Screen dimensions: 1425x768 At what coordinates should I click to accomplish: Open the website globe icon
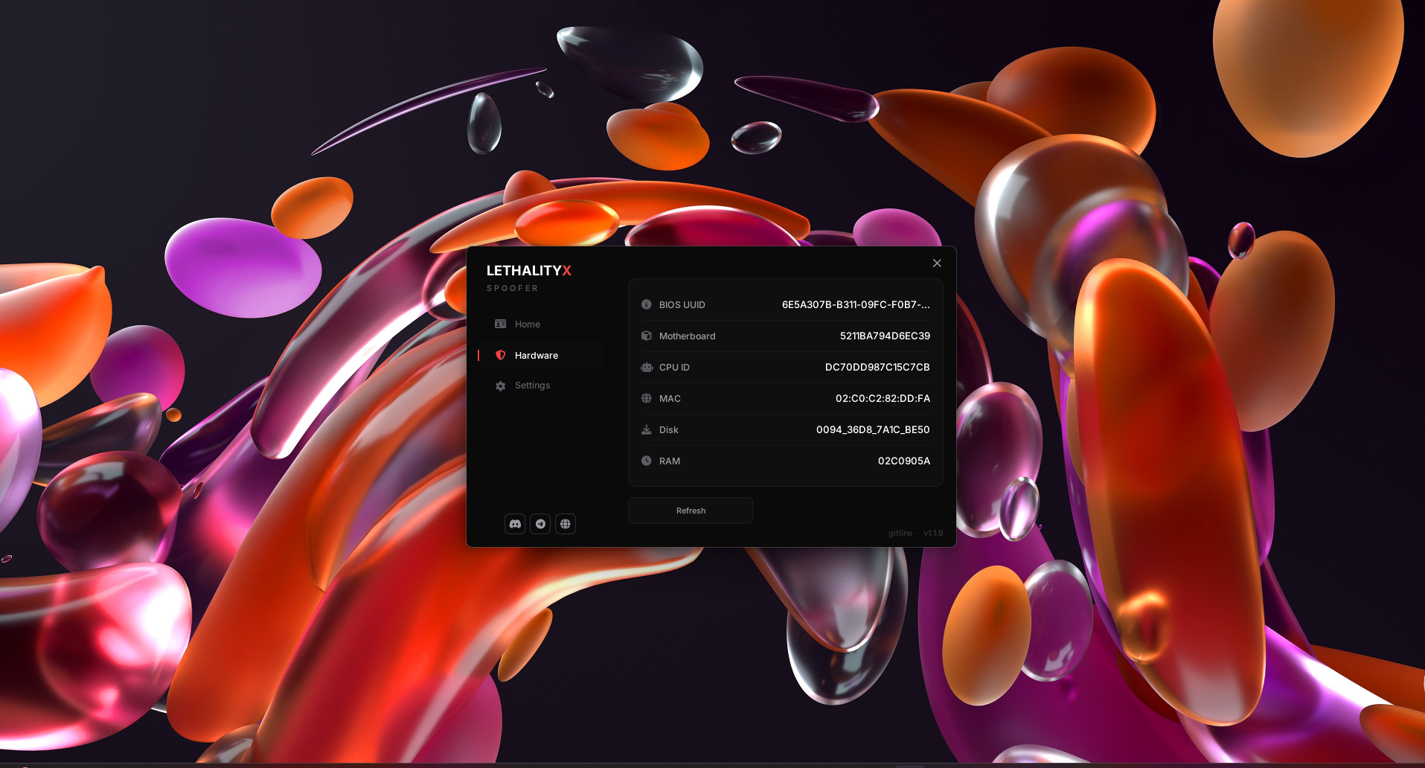point(566,524)
